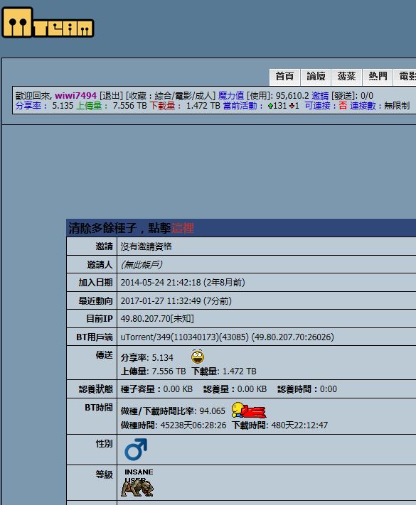Go to the 熱門 tab
This screenshot has width=416, height=505.
click(x=378, y=77)
